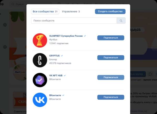Click the ВКонтакте community logo avatar
Image resolution: width=157 pixels, height=114 pixels.
pyautogui.click(x=40, y=100)
